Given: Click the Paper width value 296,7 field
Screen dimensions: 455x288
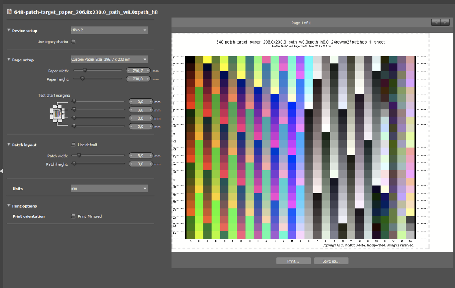Looking at the screenshot, I should click(138, 71).
